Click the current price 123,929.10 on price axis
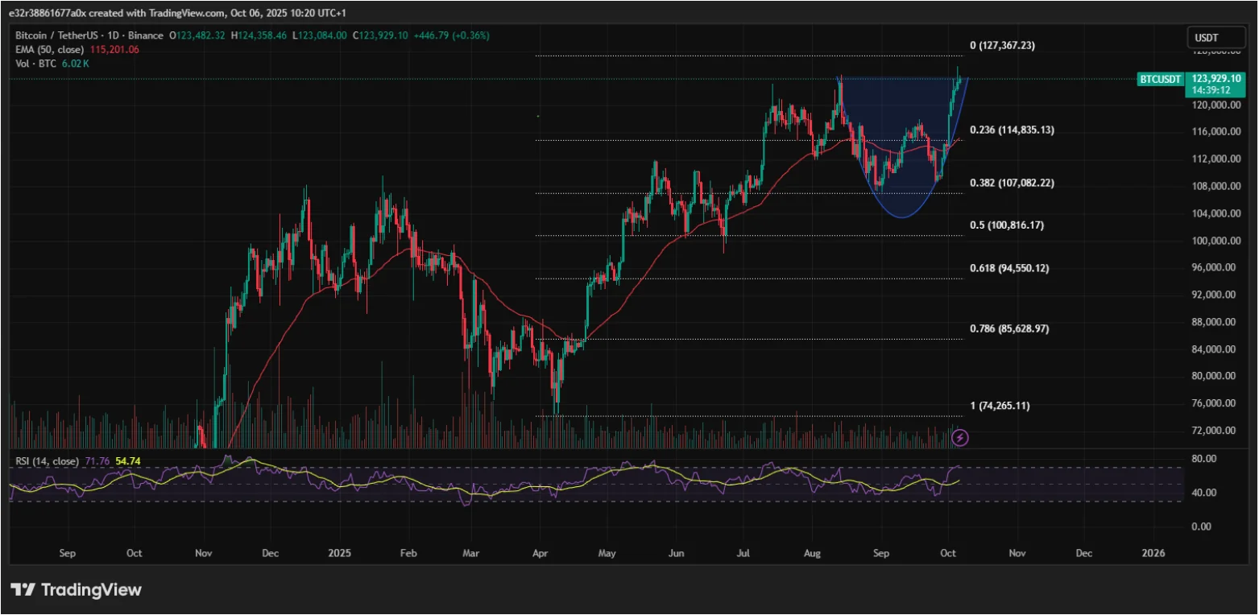The height and width of the screenshot is (615, 1259). [1216, 78]
